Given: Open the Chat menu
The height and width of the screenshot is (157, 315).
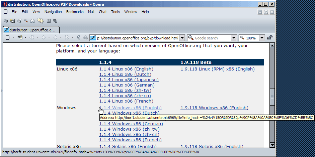Looking at the screenshot, I should coord(103,12).
